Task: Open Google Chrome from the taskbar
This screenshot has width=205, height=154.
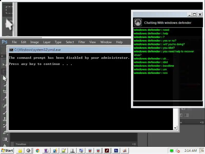Action: tap(37, 151)
